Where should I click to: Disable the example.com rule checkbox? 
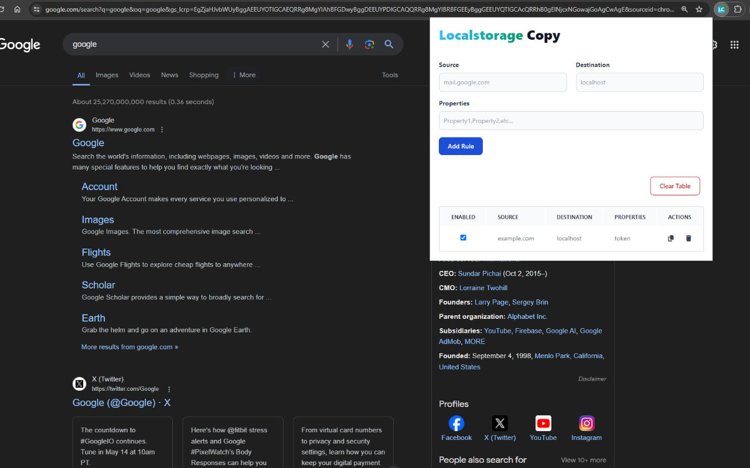(463, 238)
